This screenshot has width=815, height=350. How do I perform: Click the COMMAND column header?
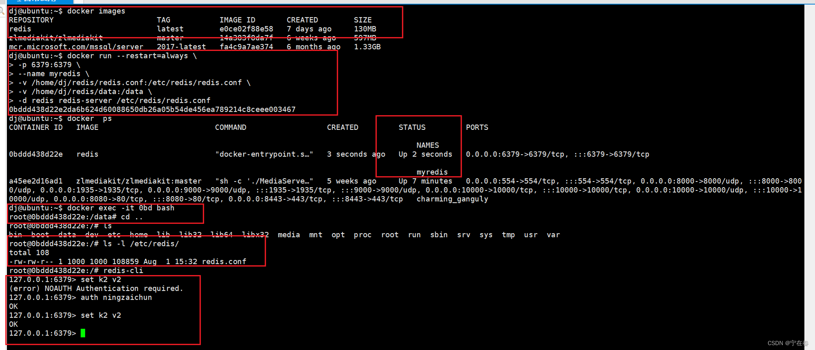[x=231, y=127]
